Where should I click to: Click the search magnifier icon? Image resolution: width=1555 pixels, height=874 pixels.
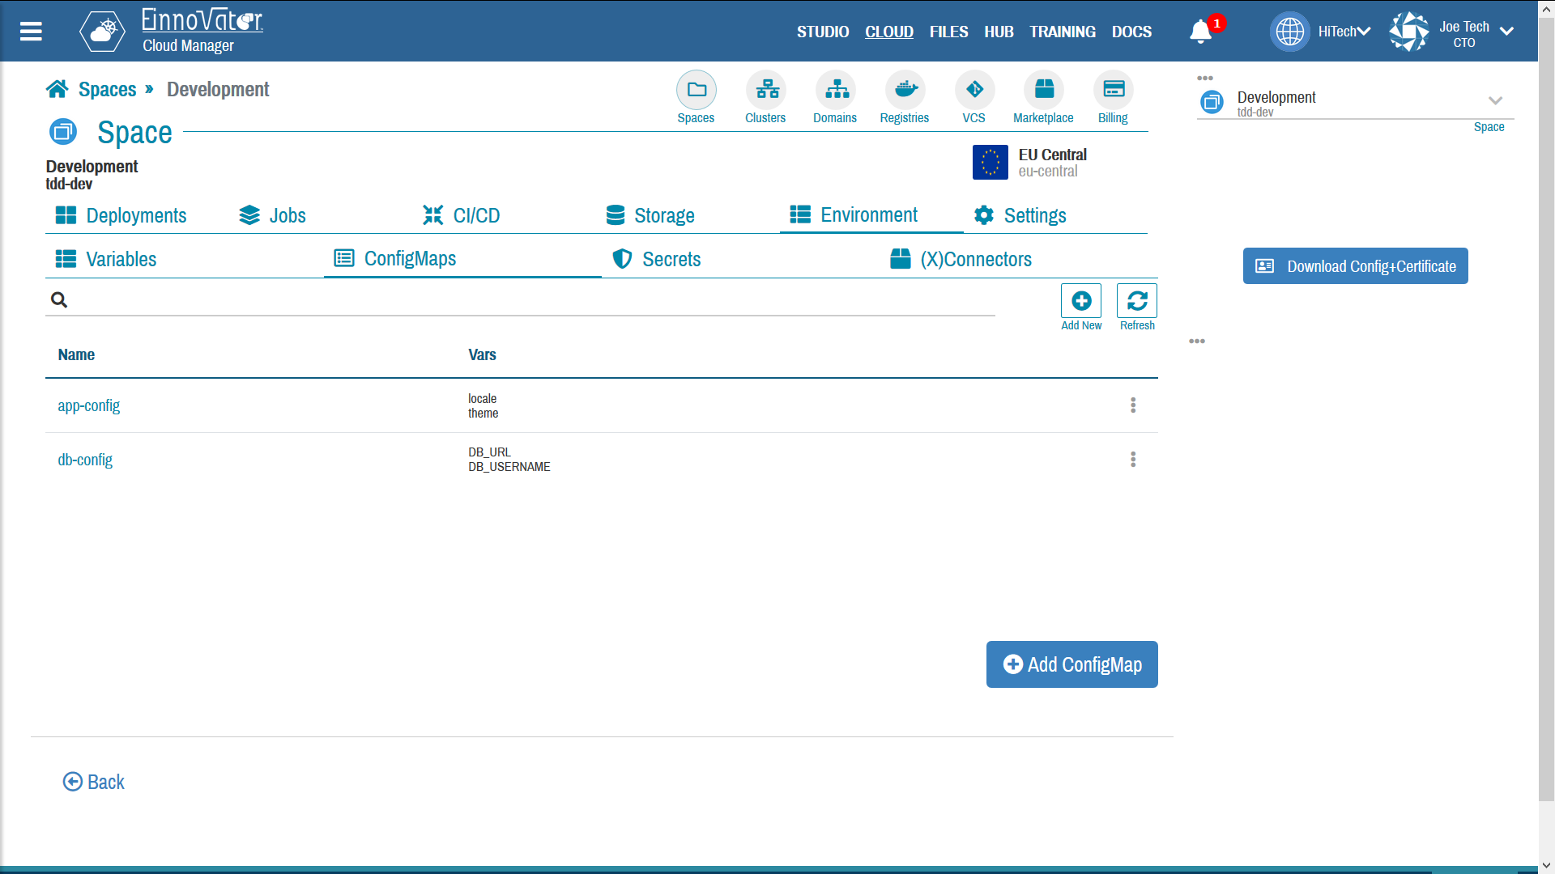(x=59, y=300)
